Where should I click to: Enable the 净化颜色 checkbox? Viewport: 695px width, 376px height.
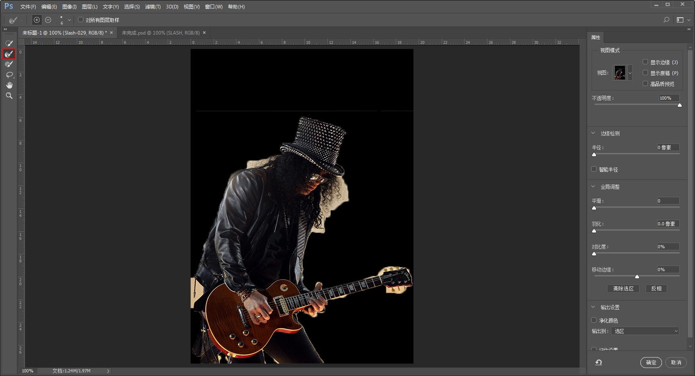[594, 320]
